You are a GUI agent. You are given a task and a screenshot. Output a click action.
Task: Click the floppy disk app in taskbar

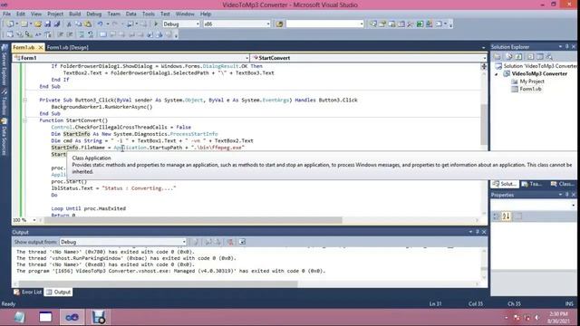pos(99,317)
